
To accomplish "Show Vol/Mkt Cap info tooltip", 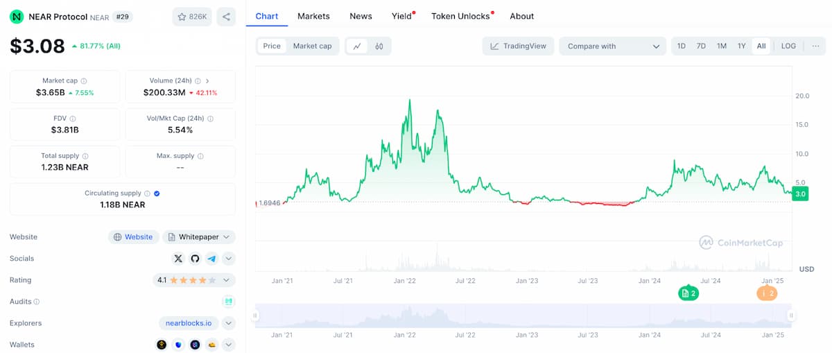I will click(x=210, y=119).
